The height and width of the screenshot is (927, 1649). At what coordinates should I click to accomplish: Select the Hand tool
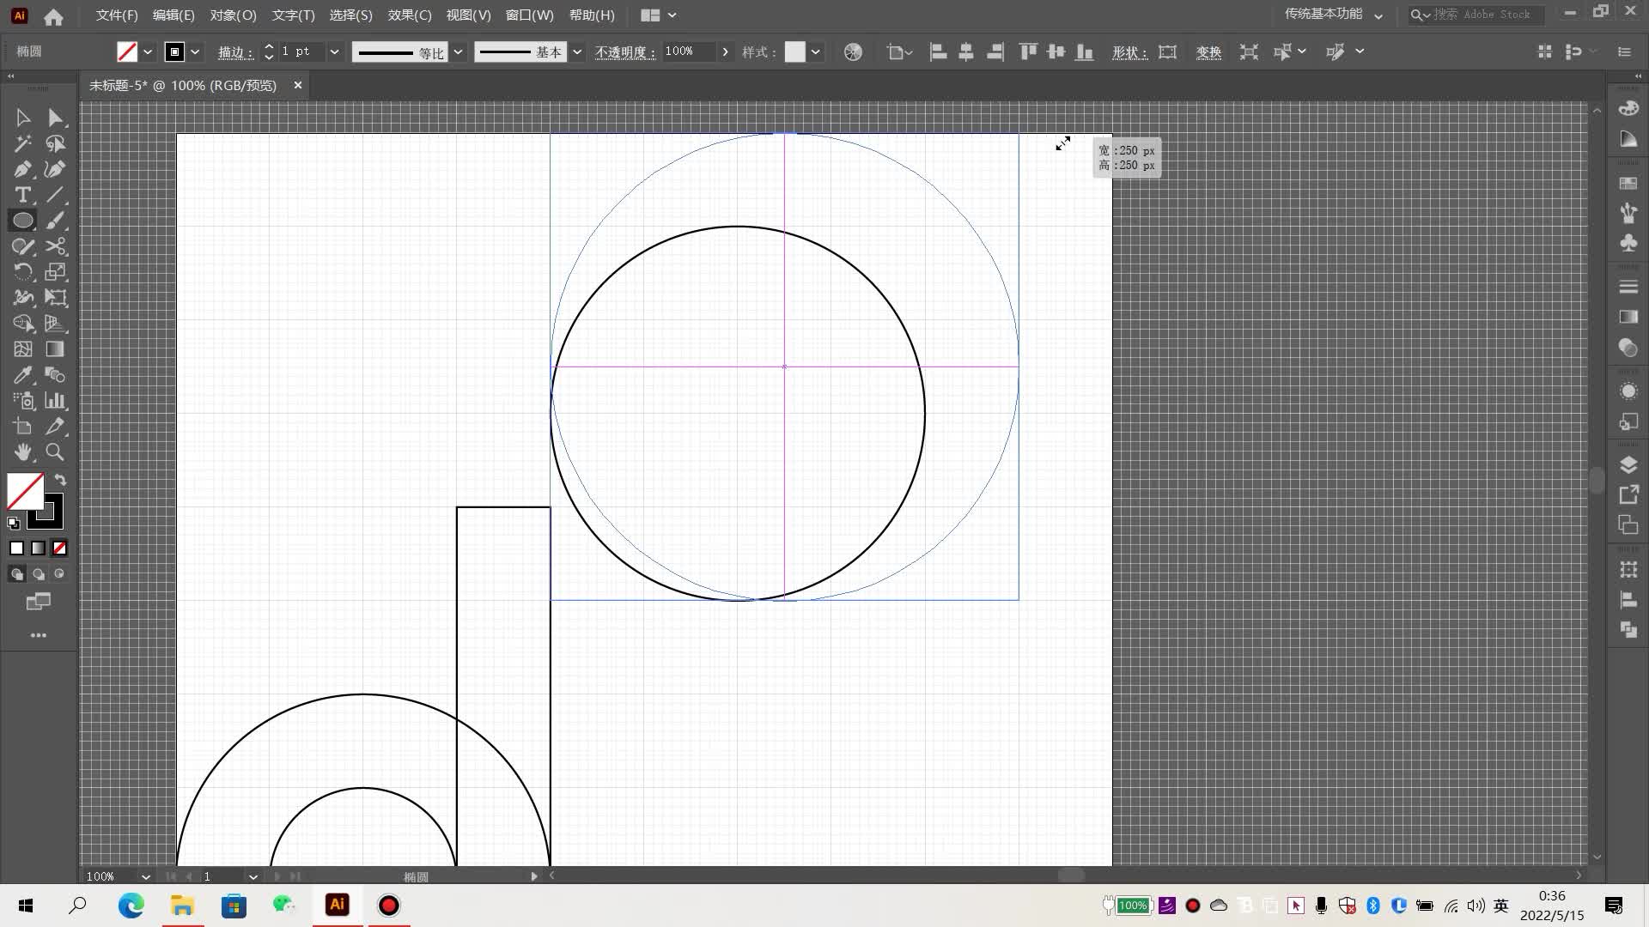pos(23,452)
